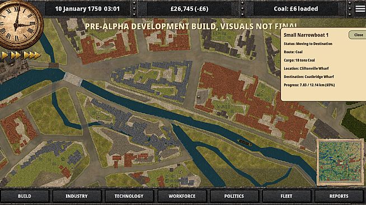Viewport: 366px width, 205px height.
Task: Open the hamburger main menu
Action: (x=360, y=8)
